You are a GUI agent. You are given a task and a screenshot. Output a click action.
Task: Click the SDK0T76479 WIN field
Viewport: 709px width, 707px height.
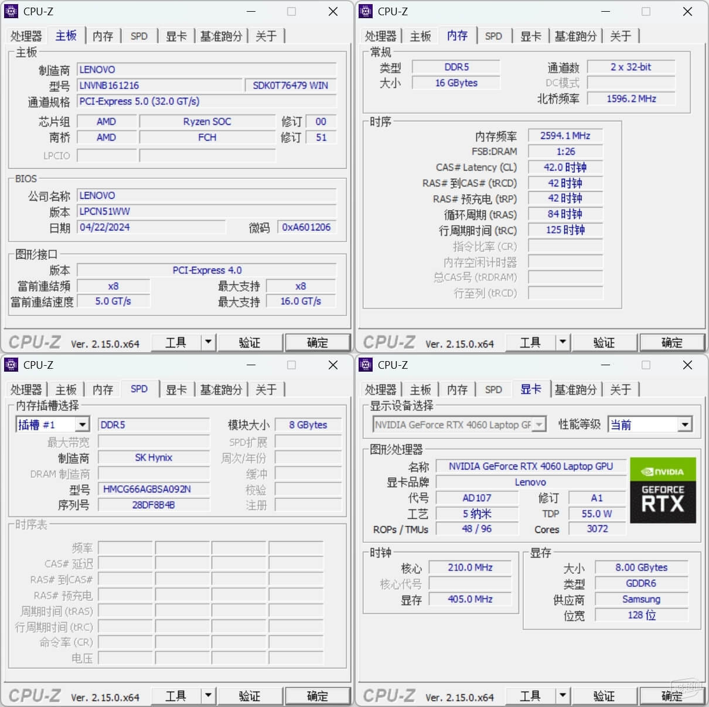(291, 86)
